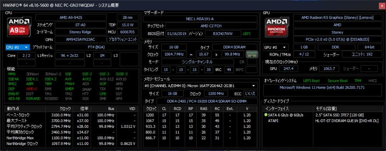The height and width of the screenshot is (151, 386).
Task: Click the SSE4.2 feature flag
Action: point(51,79)
